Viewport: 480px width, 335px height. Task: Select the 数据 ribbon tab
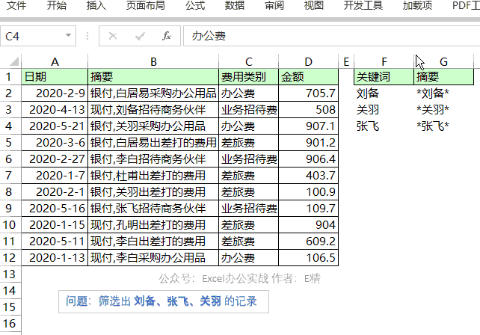pos(235,6)
